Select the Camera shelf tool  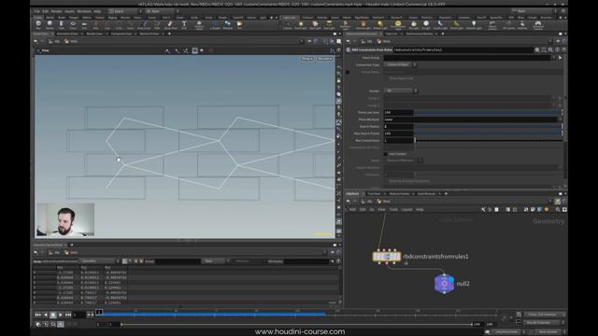(288, 25)
